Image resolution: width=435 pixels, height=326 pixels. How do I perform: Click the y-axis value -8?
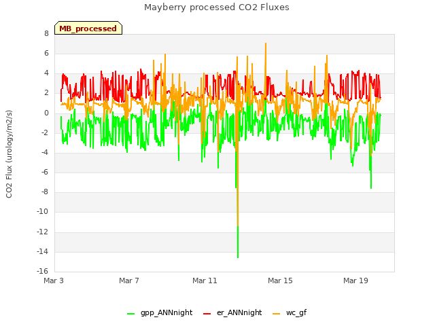[46, 192]
